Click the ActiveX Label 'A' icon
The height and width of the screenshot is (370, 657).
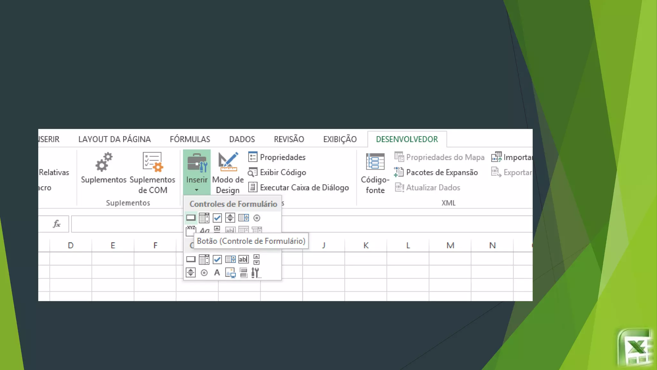217,273
